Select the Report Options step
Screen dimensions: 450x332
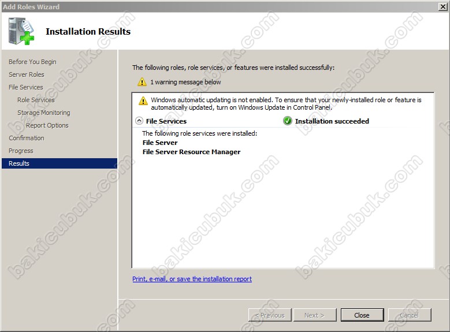coord(47,125)
